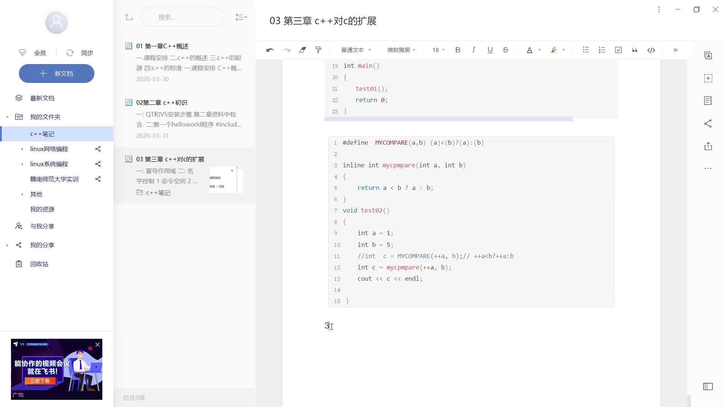
Task: Click share icon beside linux系统编程
Action: 98,164
